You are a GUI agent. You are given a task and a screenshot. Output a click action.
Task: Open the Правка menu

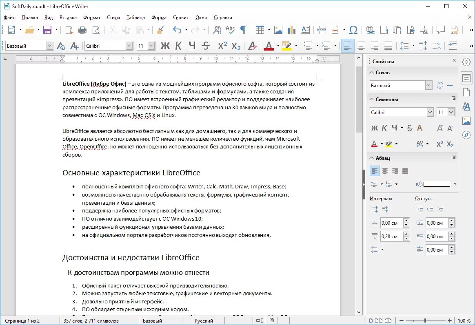tap(30, 18)
